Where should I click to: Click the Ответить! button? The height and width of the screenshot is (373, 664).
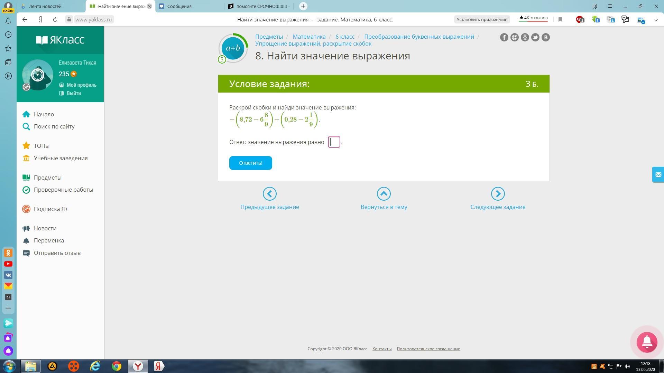click(250, 163)
